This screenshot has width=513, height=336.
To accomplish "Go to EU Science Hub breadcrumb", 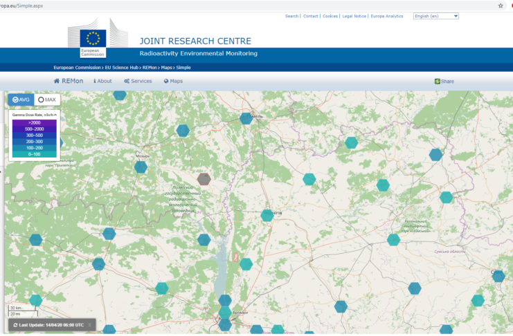I will coord(122,67).
